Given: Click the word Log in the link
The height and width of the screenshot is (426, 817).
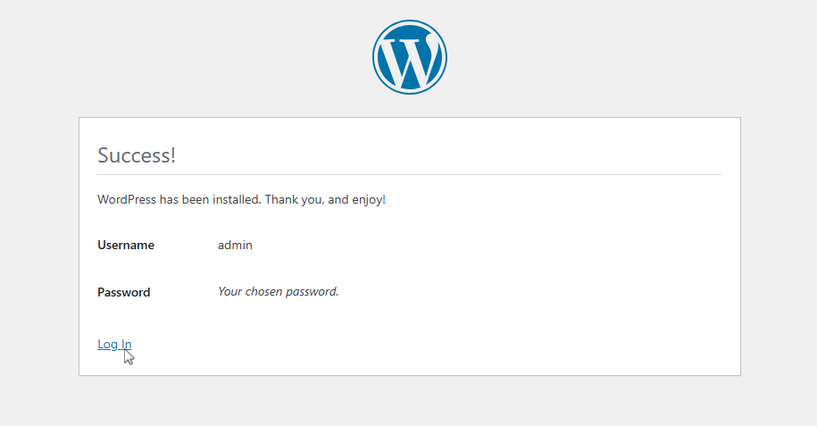Looking at the screenshot, I should point(107,344).
